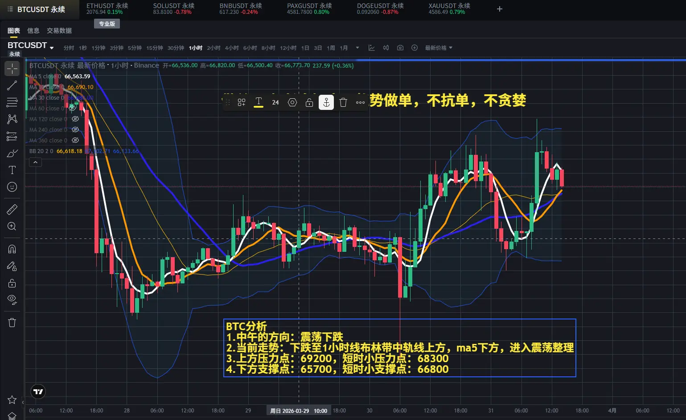
Task: Select the crosshair cursor tool
Action: pyautogui.click(x=12, y=69)
